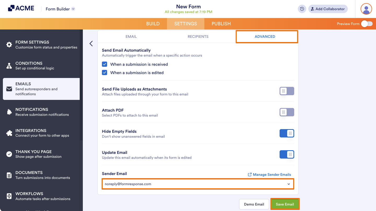The image size is (376, 211).
Task: Open the Manage Sender Emails link
Action: pos(269,174)
